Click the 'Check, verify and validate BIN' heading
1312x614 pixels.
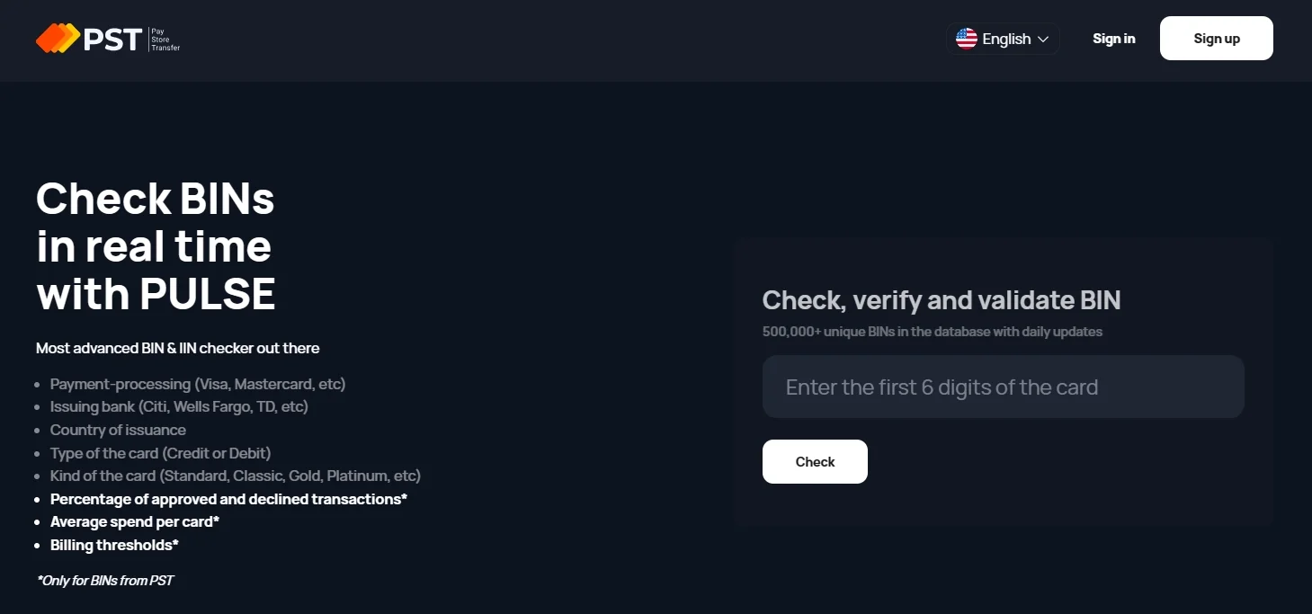(x=941, y=299)
